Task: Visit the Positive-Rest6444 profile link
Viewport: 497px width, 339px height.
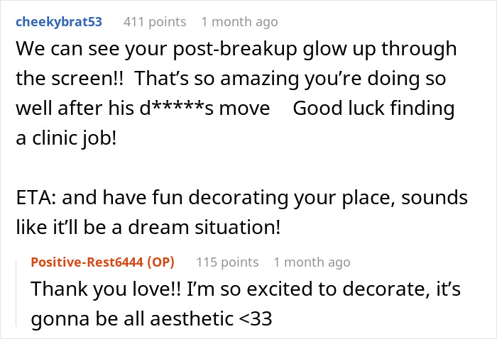Action: click(x=87, y=262)
